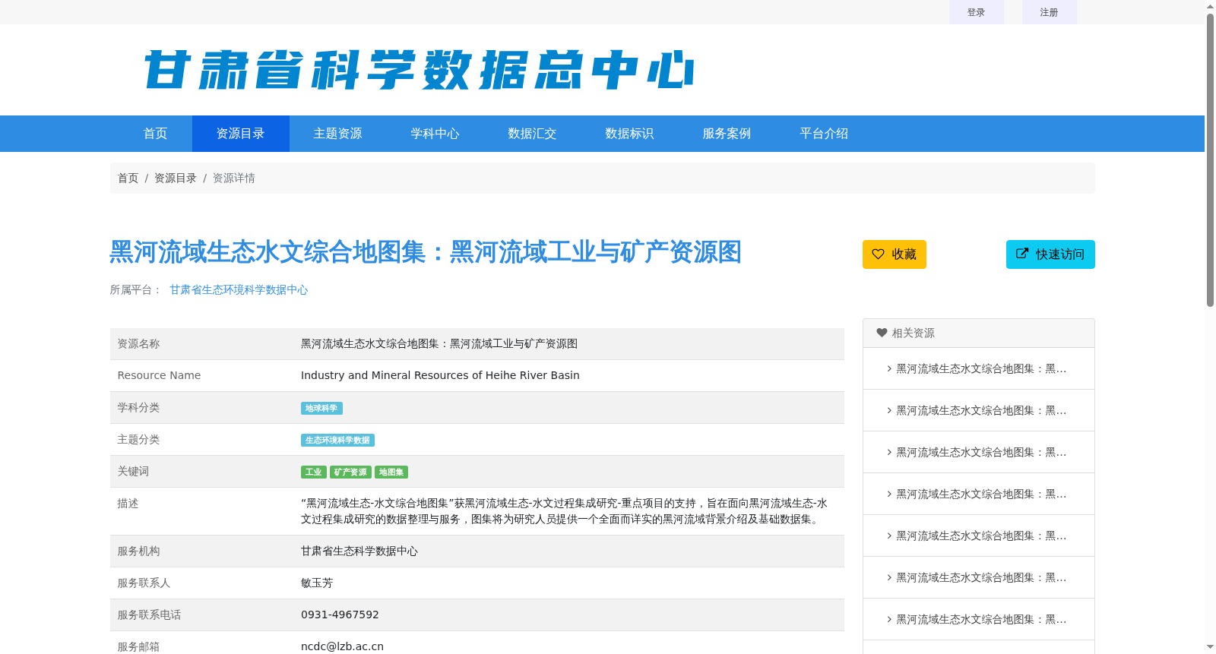Click the 地球科学 subject tag
Screen dimensions: 1216x654
[321, 409]
